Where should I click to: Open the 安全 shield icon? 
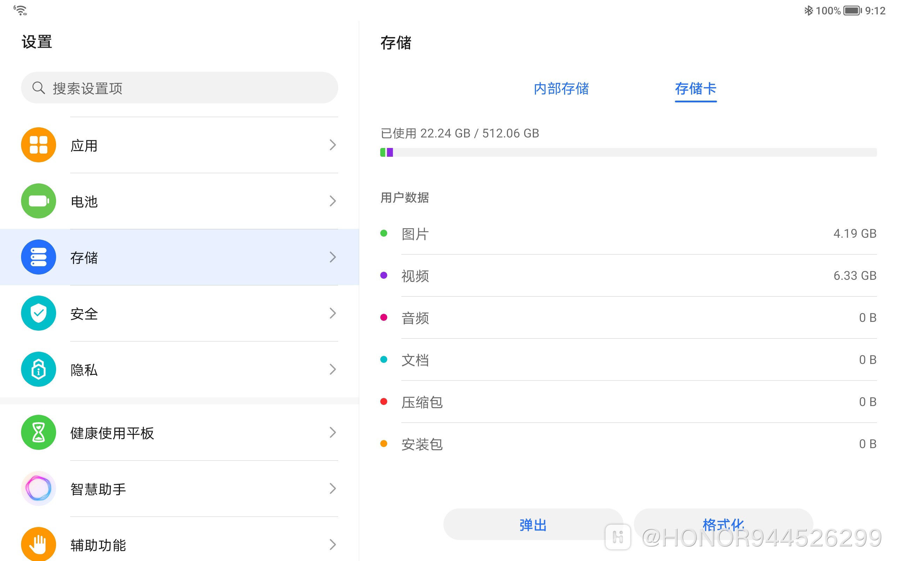[39, 313]
